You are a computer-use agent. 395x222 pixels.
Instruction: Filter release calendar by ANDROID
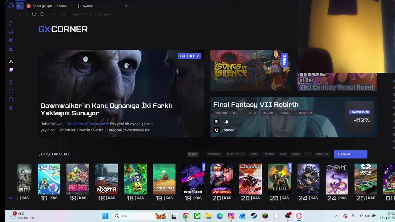[322, 154]
